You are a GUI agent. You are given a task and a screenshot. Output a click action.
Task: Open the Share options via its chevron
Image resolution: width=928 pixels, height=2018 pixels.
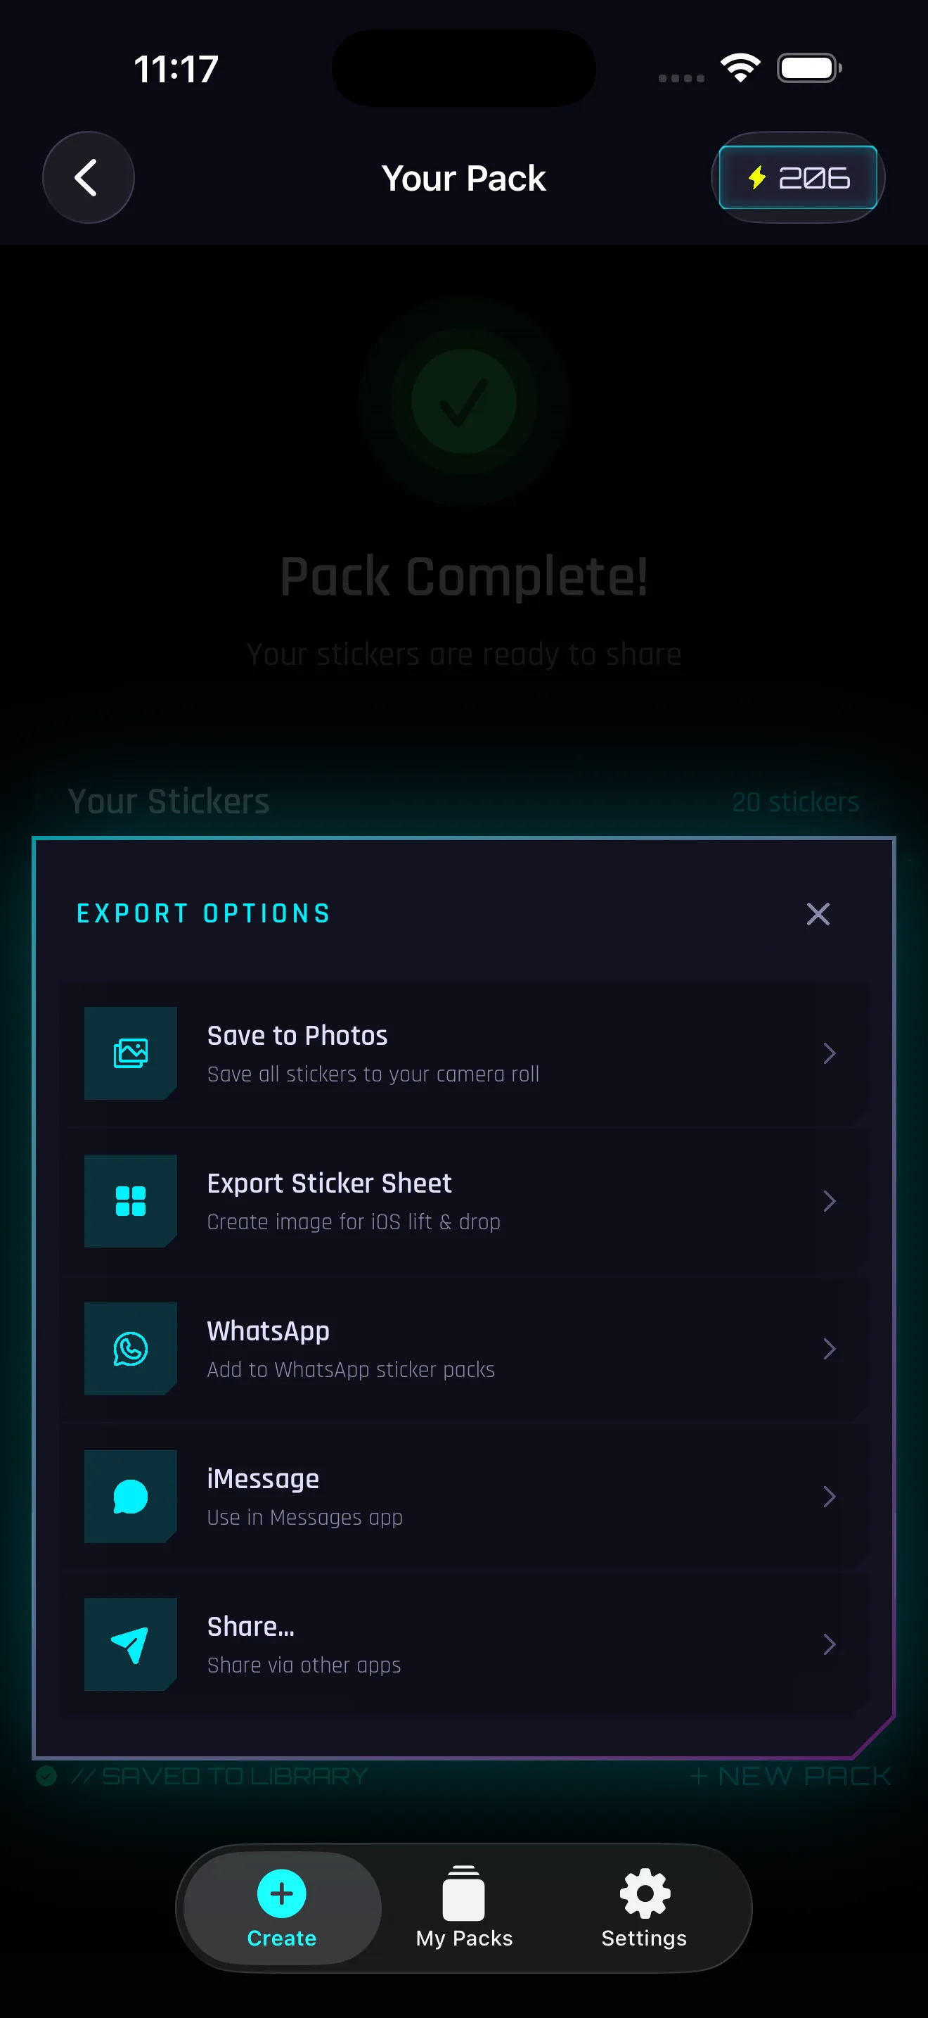click(830, 1644)
